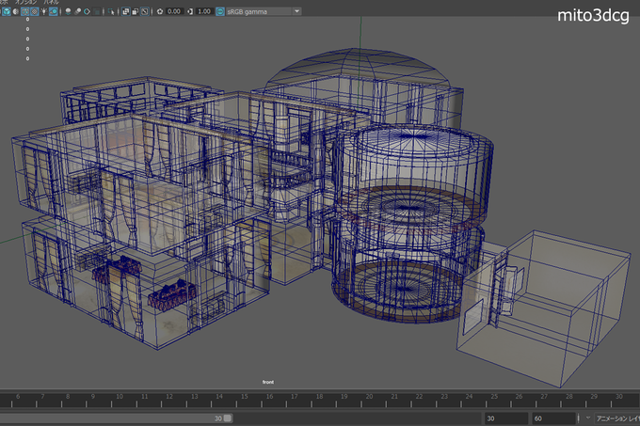Viewport: 640px width, 426px height.
Task: Turn on use all lights bulb icon
Action: click(x=43, y=11)
